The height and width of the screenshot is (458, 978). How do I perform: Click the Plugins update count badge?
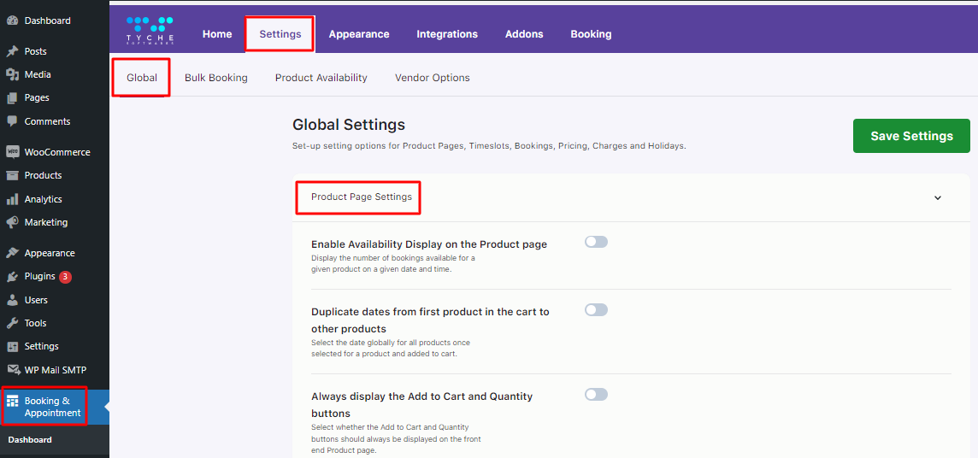pos(66,277)
